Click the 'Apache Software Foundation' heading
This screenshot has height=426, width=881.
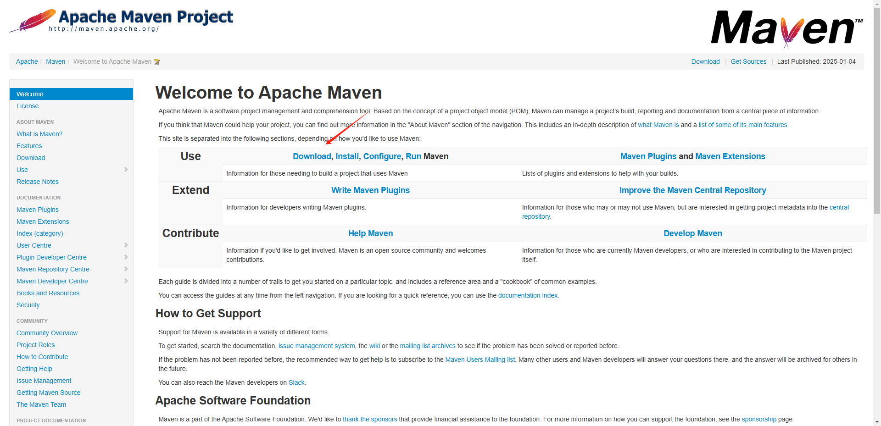point(233,400)
